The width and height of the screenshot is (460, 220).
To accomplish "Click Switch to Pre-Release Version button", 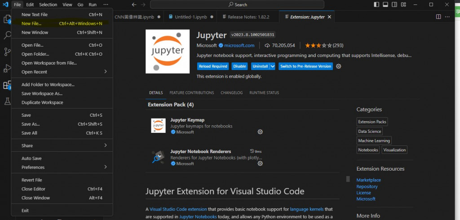I will (x=305, y=66).
